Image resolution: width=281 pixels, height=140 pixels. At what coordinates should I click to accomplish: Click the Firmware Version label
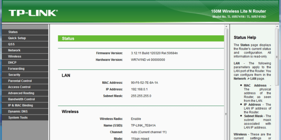(x=109, y=53)
